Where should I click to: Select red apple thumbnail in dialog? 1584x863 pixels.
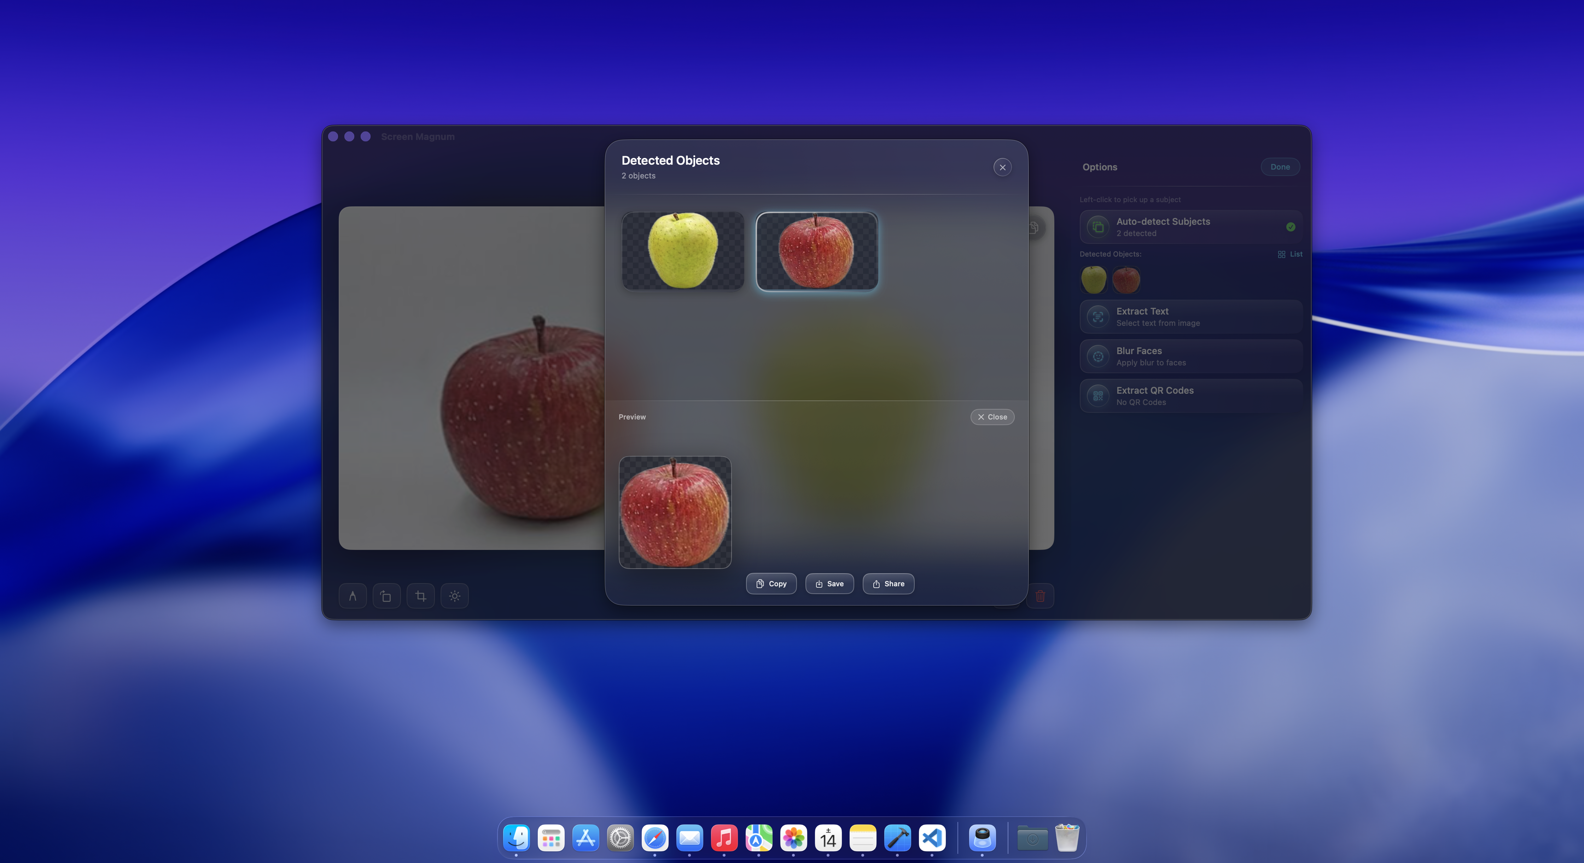tap(817, 251)
